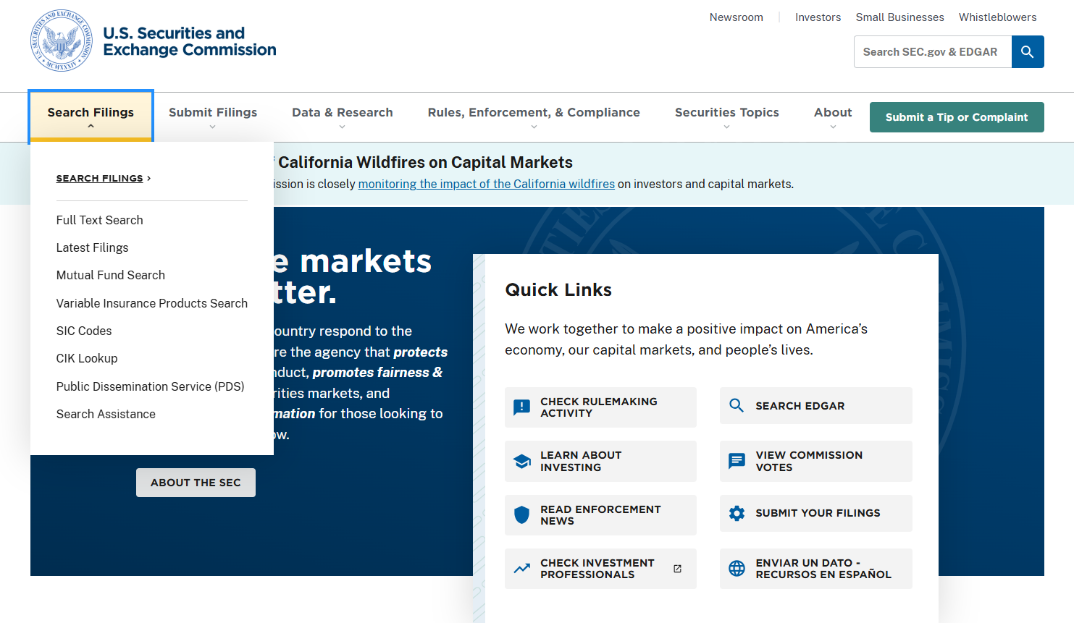Click the SEC seal logo
This screenshot has height=623, width=1074.
[x=61, y=40]
